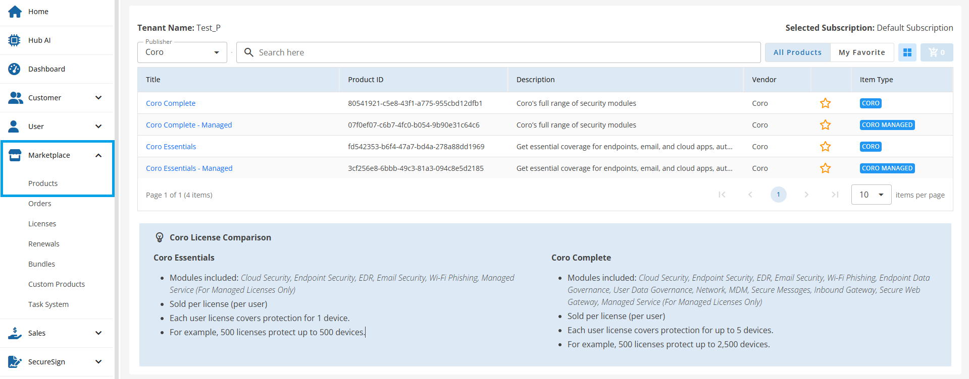Click product ID 07f0ef07-c6b7-4fc0-b054-9b90e31c64c6
Image resolution: width=969 pixels, height=379 pixels.
tap(414, 125)
